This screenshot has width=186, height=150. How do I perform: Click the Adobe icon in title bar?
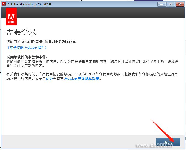coord(4,4)
